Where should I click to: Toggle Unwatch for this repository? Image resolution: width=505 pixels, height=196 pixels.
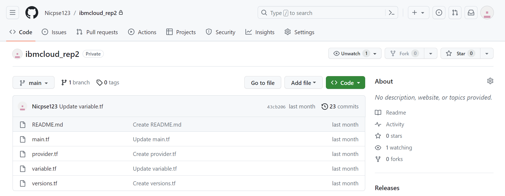pos(351,53)
